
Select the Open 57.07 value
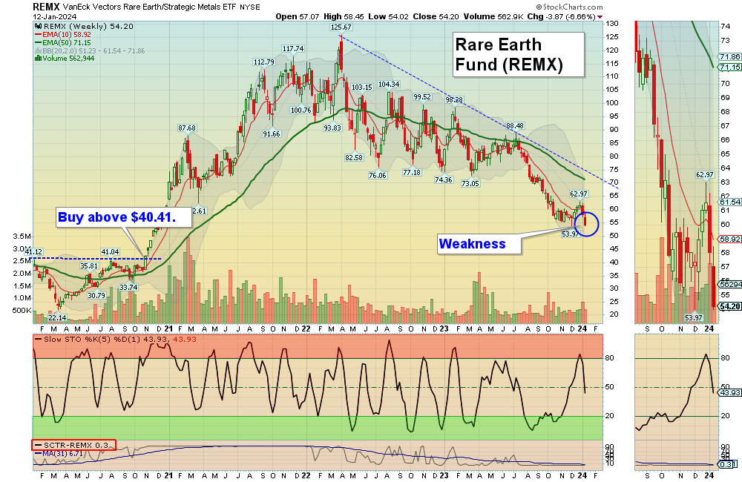pos(298,16)
